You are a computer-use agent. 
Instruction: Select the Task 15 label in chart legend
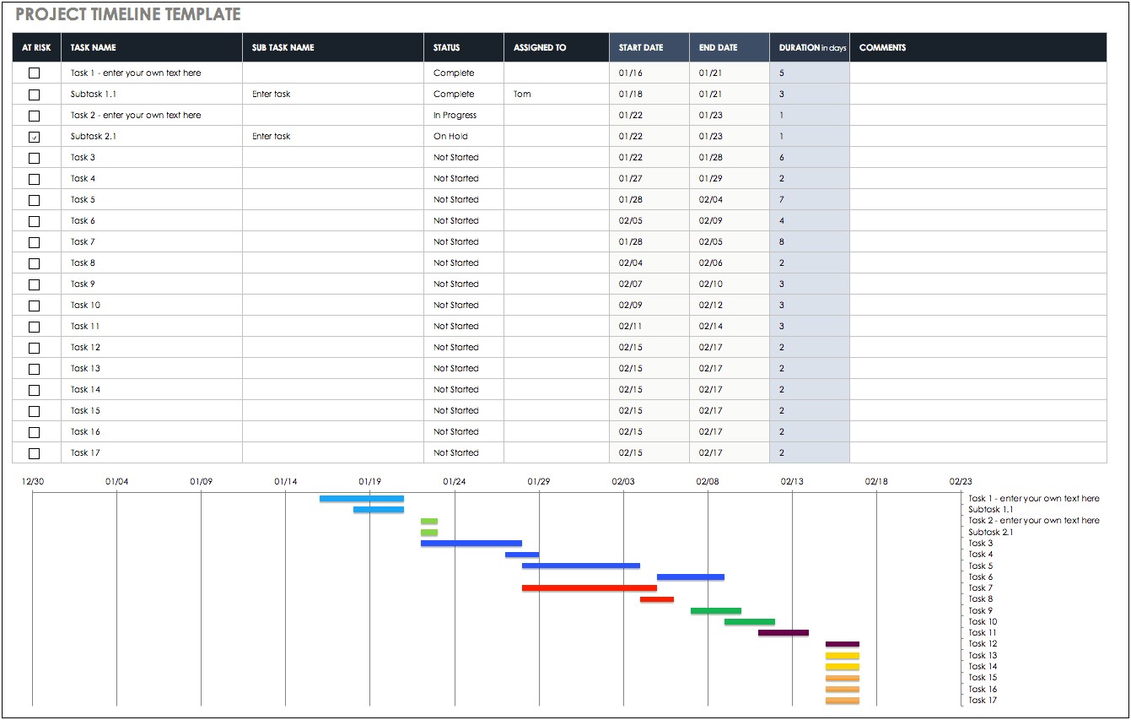point(983,678)
